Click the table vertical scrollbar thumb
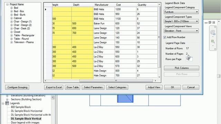The height and width of the screenshot is (124, 221). coord(159,37)
